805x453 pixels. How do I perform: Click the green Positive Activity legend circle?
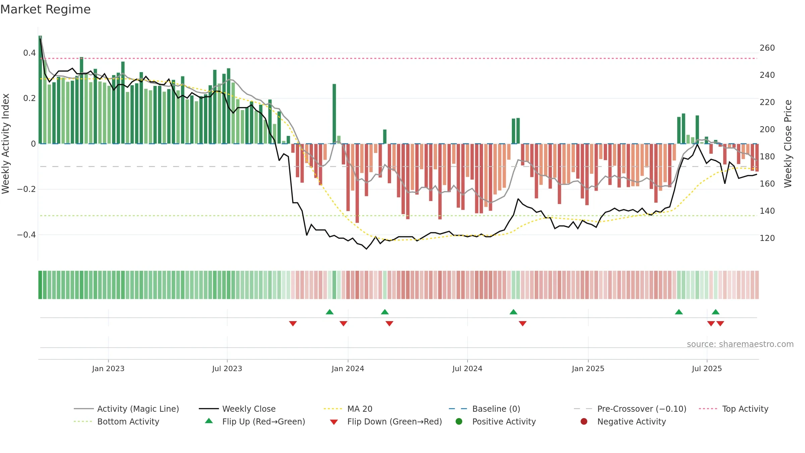click(459, 421)
